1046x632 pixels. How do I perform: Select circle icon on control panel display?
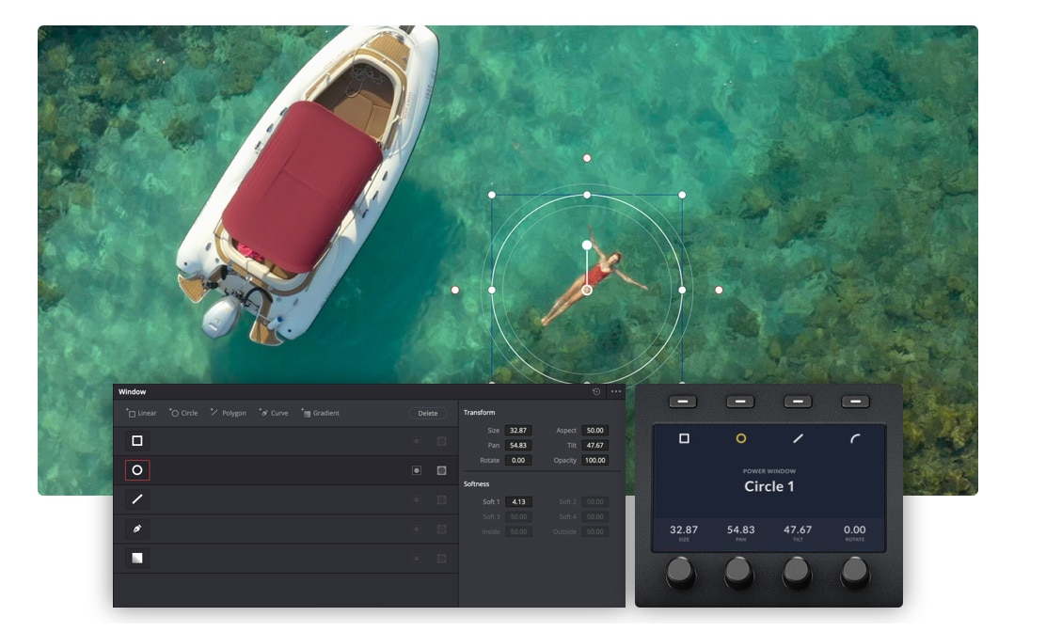(740, 438)
